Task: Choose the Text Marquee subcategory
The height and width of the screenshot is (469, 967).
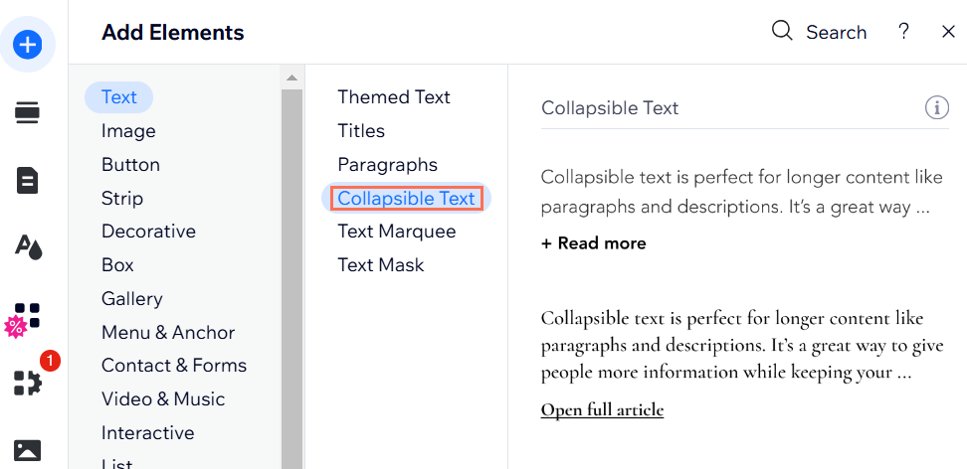Action: tap(397, 232)
